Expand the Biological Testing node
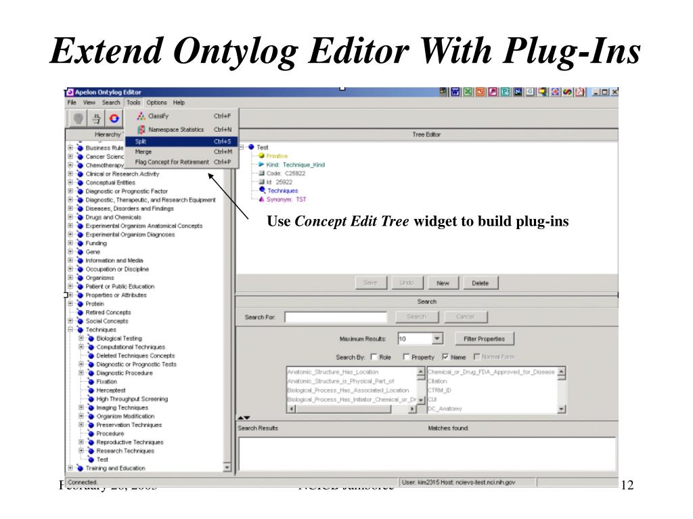Viewport: 693px width, 519px height. coord(81,338)
